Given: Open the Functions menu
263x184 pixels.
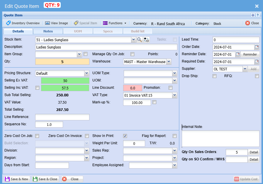Looking at the screenshot, I should (x=115, y=23).
